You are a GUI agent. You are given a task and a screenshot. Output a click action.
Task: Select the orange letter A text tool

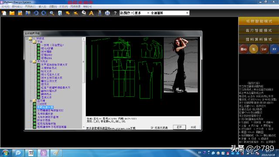point(91,13)
